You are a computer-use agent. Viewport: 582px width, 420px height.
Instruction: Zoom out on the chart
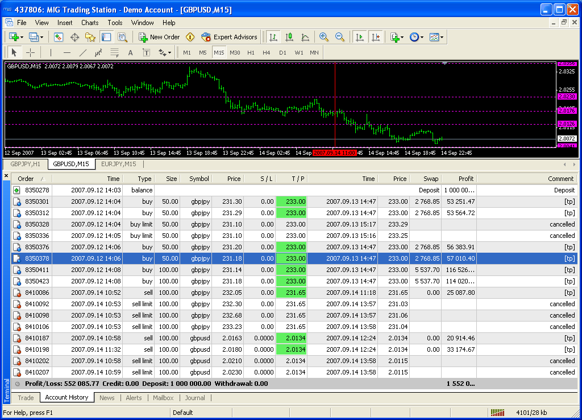click(x=340, y=37)
